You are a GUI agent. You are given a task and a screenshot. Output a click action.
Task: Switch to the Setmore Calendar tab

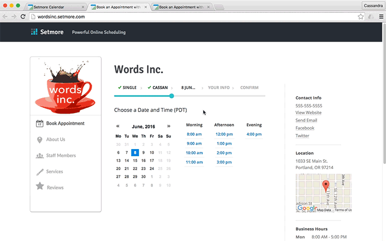(56, 7)
